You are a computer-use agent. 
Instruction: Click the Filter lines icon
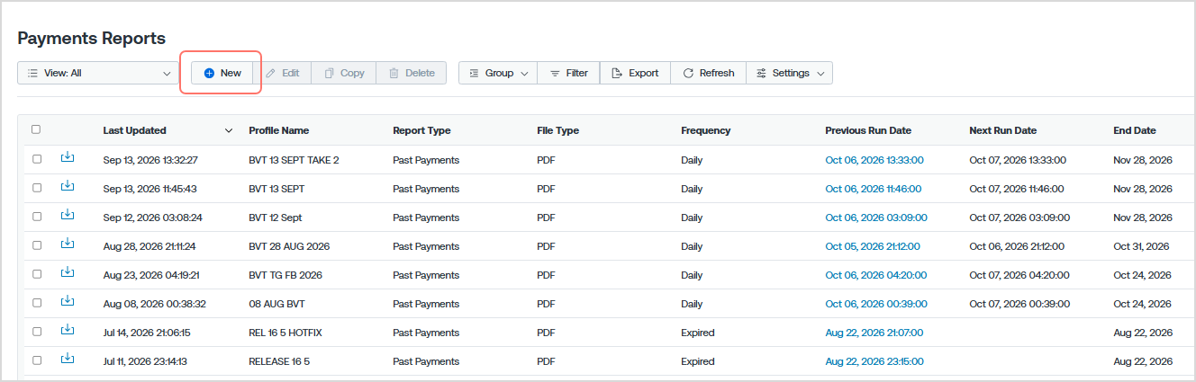pos(555,73)
